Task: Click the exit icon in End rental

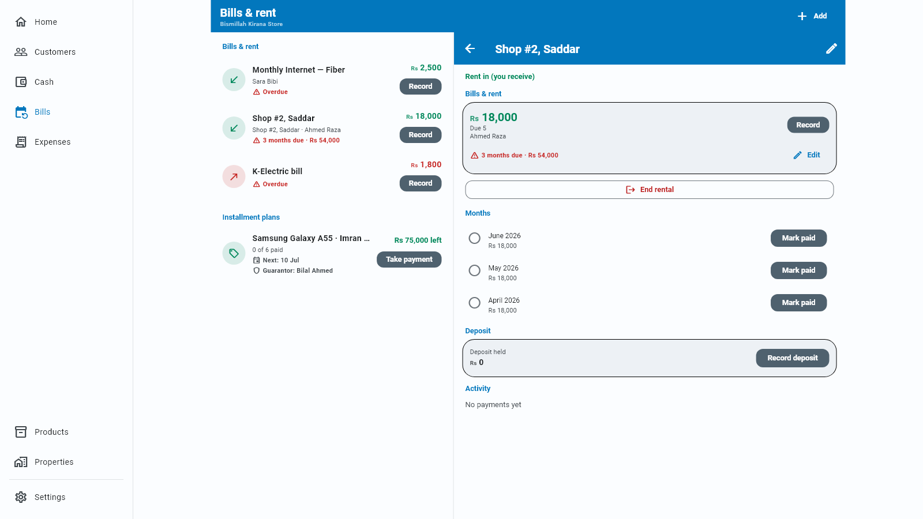Action: (x=631, y=190)
